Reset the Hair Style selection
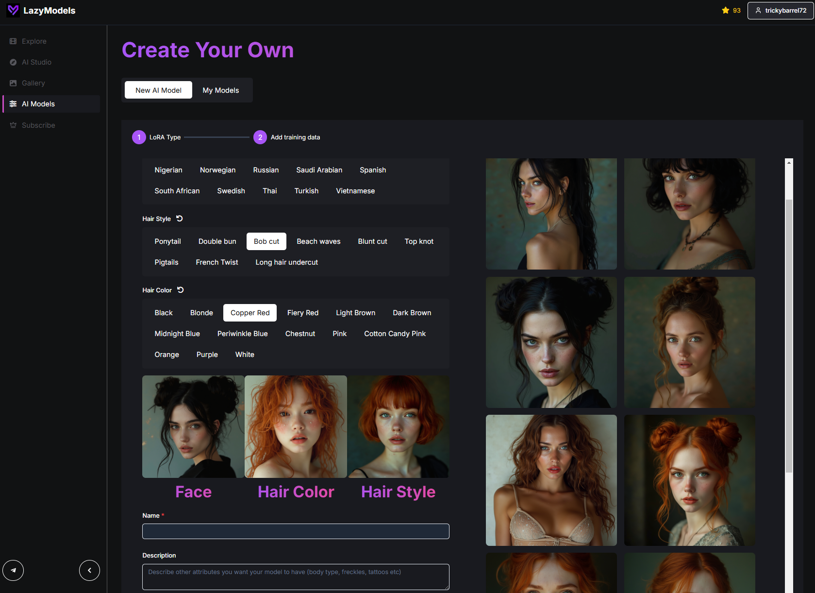Image resolution: width=815 pixels, height=593 pixels. 180,219
